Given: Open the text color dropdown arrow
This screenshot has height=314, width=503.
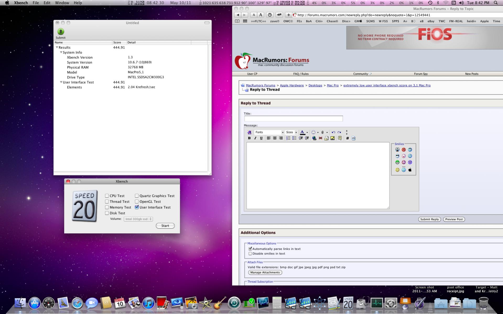Looking at the screenshot, I should tap(307, 132).
